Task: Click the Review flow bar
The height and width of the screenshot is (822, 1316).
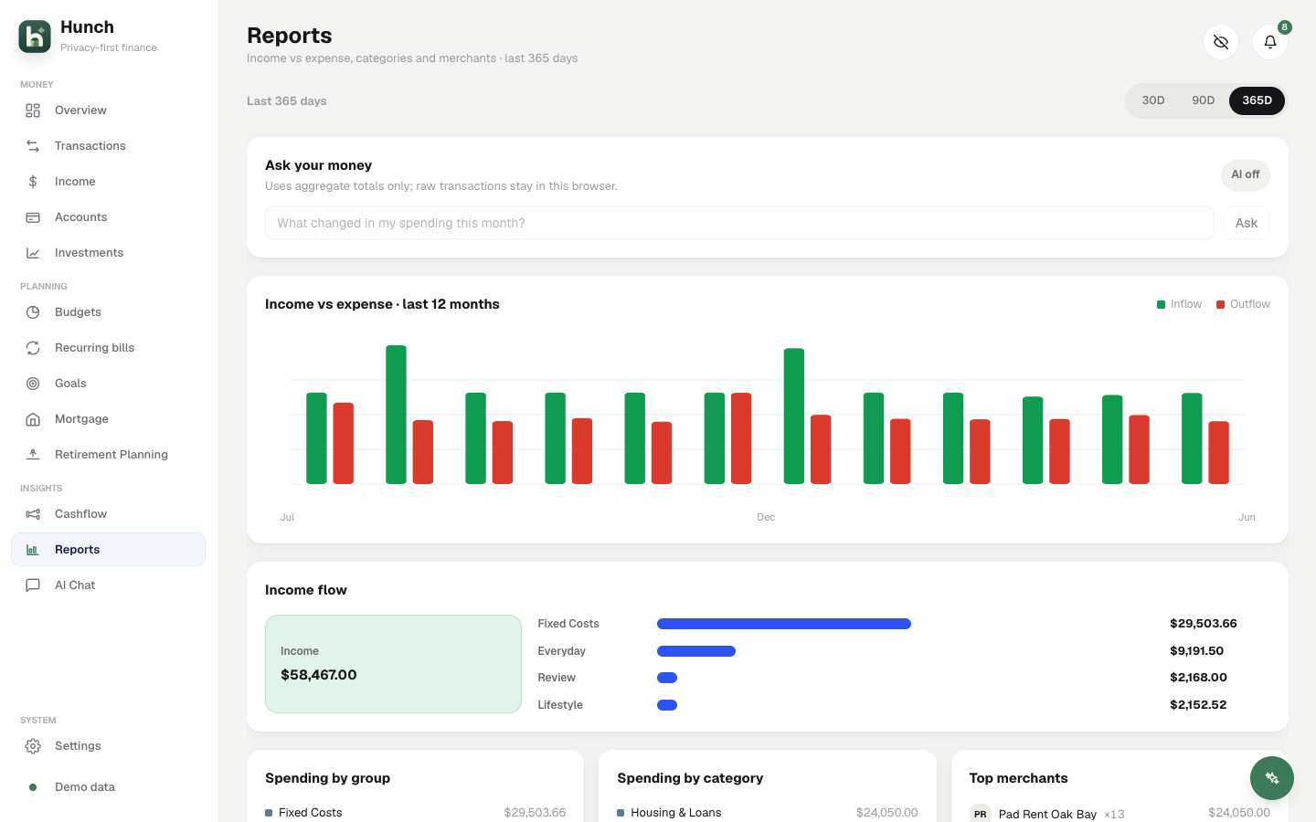Action: pyautogui.click(x=667, y=678)
